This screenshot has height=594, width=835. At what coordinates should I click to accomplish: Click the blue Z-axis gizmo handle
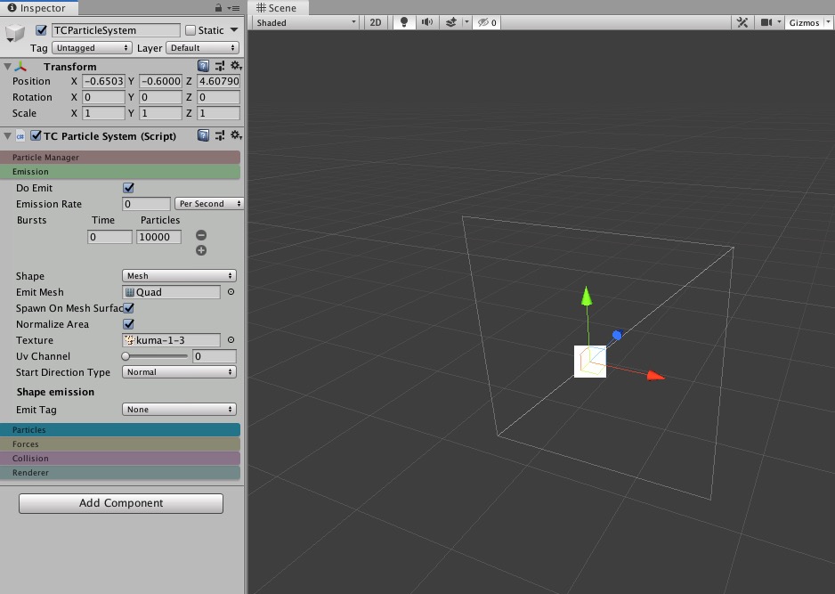tap(617, 335)
